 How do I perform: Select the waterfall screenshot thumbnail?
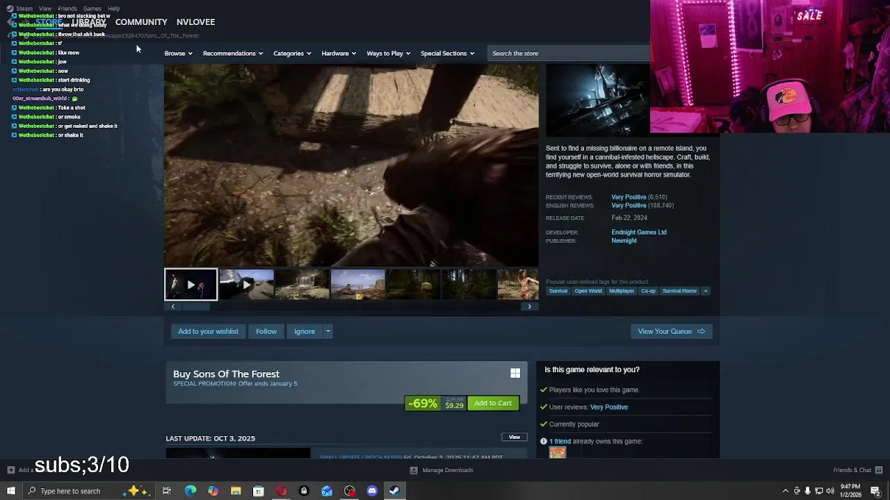tap(302, 285)
